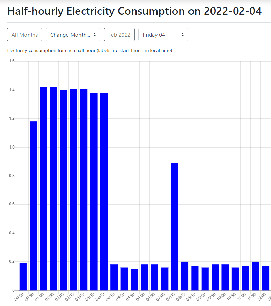Viewport: 271px width, 306px height.
Task: Select the short 04:30 bar
Action: [114, 277]
